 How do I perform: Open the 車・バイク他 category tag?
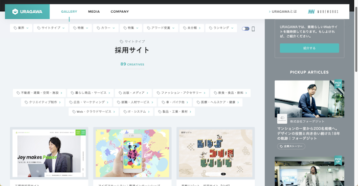175,102
